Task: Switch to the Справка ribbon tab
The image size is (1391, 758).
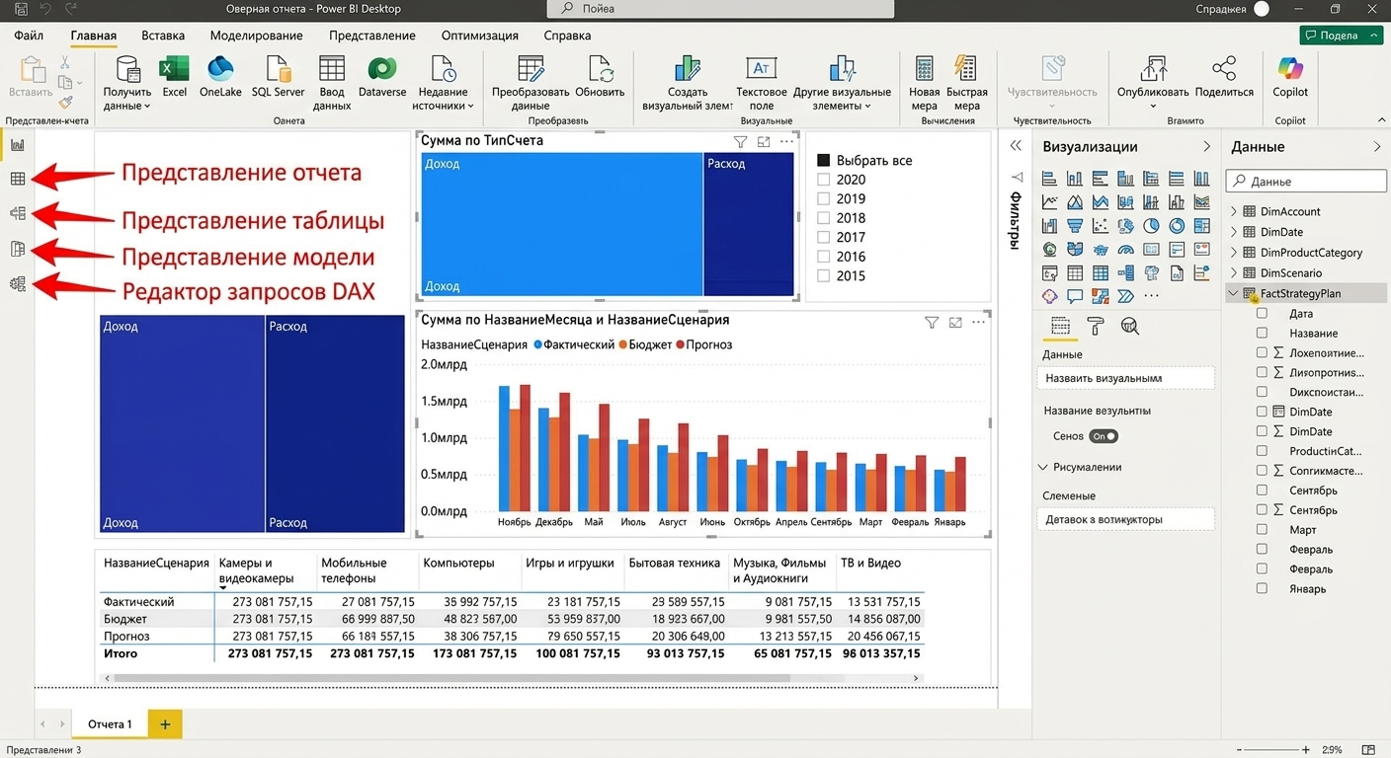Action: 567,36
